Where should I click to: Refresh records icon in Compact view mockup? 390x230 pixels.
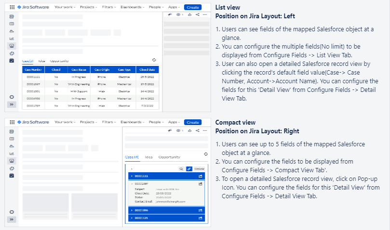(x=206, y=154)
